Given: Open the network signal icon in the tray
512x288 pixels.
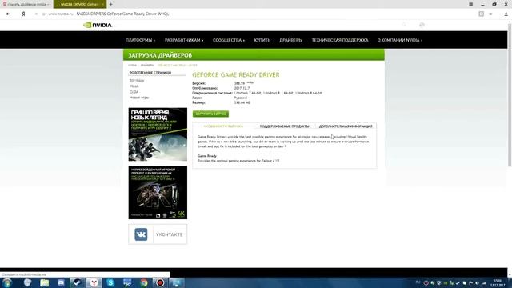Looking at the screenshot, I should coord(483,283).
